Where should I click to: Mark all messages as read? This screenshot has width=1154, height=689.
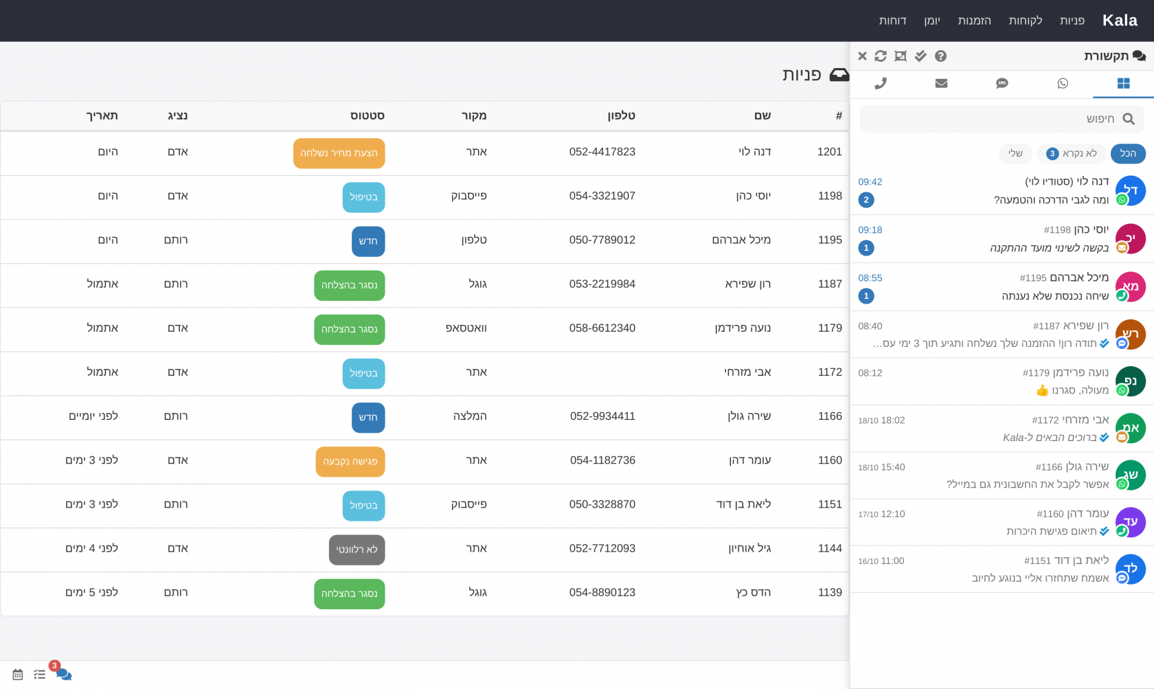tap(920, 56)
